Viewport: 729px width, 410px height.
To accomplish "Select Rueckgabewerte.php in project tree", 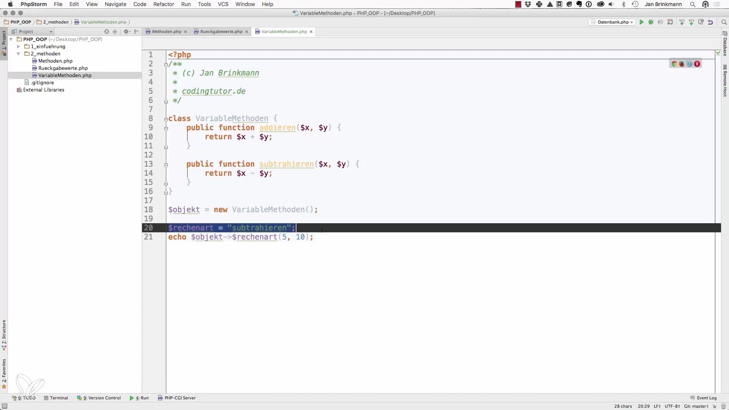I will pyautogui.click(x=60, y=68).
